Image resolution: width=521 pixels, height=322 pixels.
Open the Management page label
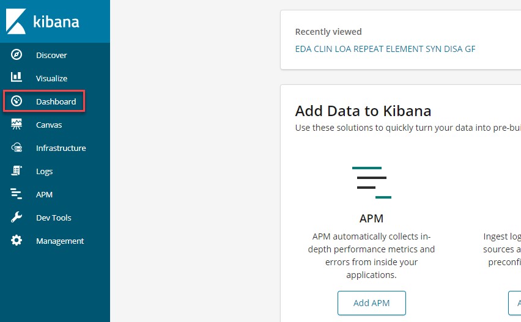coord(60,241)
